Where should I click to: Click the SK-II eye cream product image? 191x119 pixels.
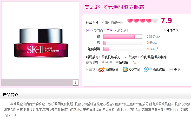[41, 43]
